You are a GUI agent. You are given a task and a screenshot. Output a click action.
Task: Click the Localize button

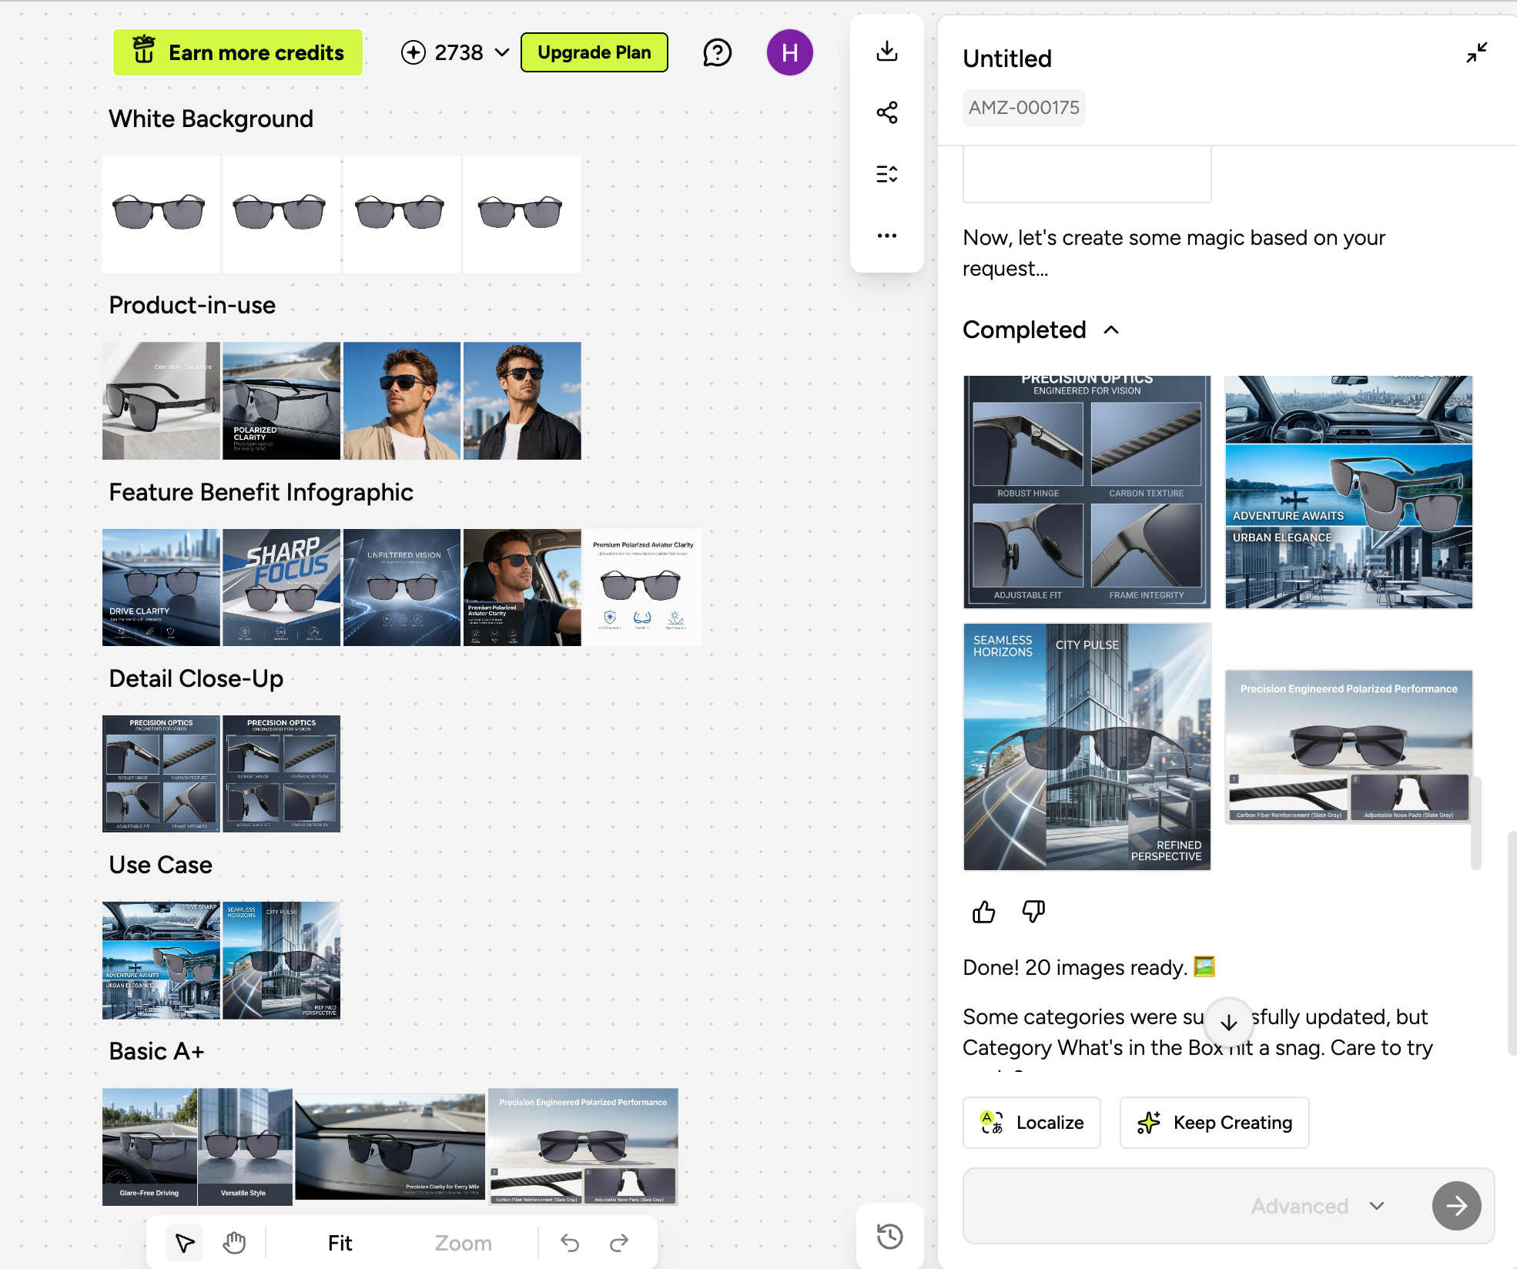[1032, 1123]
